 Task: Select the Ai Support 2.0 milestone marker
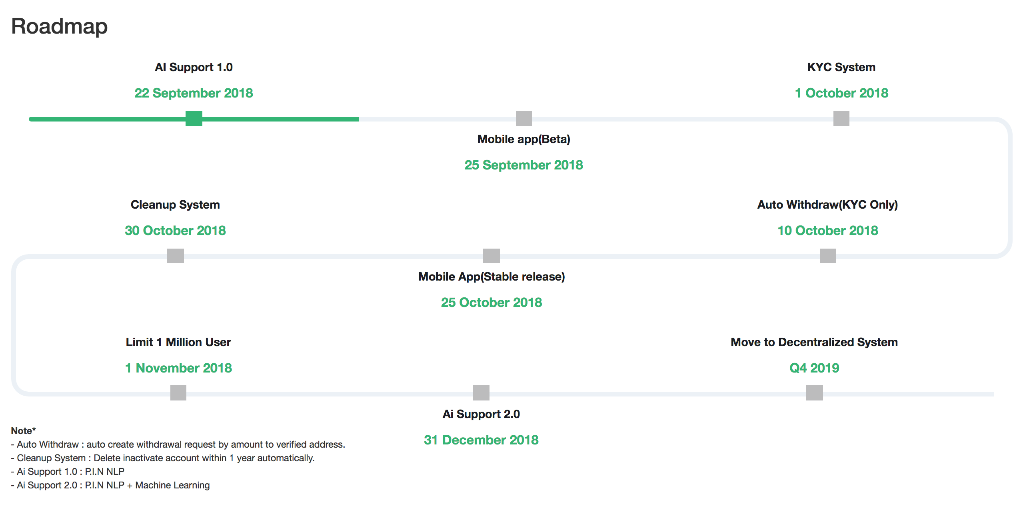pyautogui.click(x=481, y=393)
